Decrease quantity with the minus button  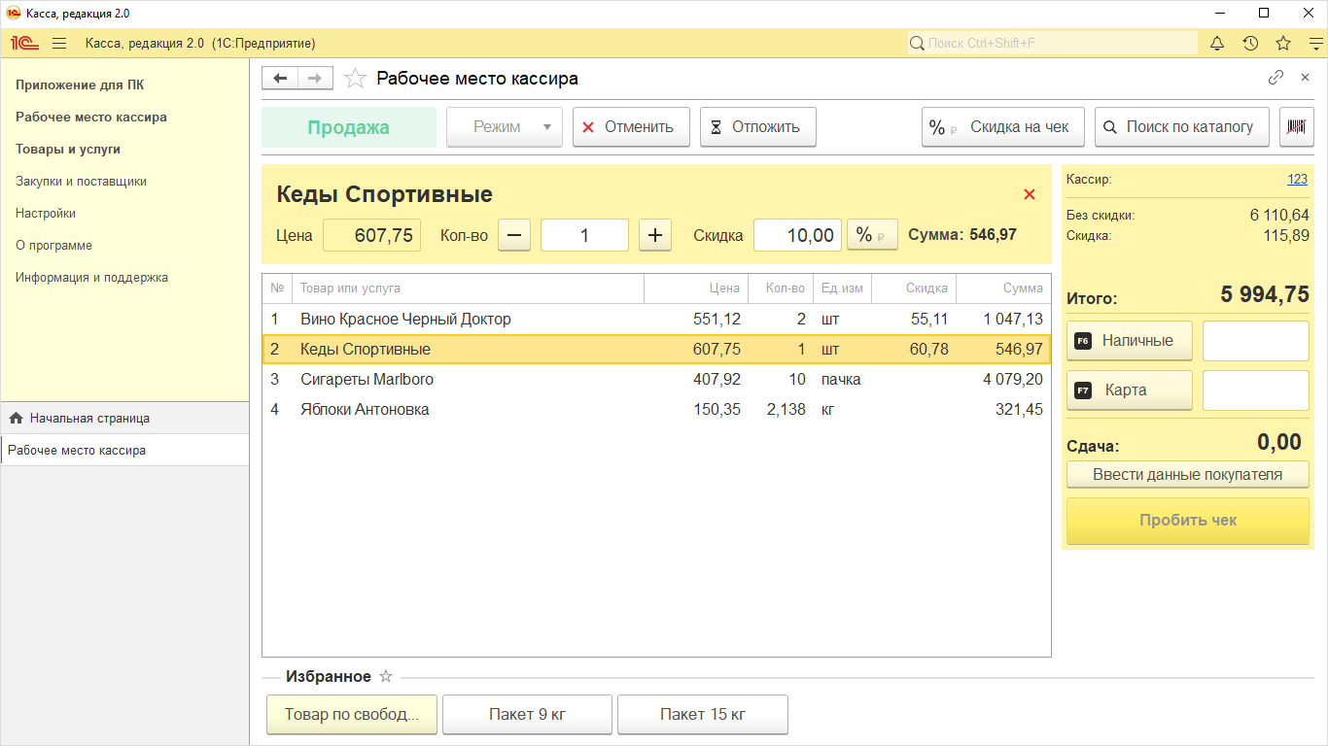tap(514, 235)
